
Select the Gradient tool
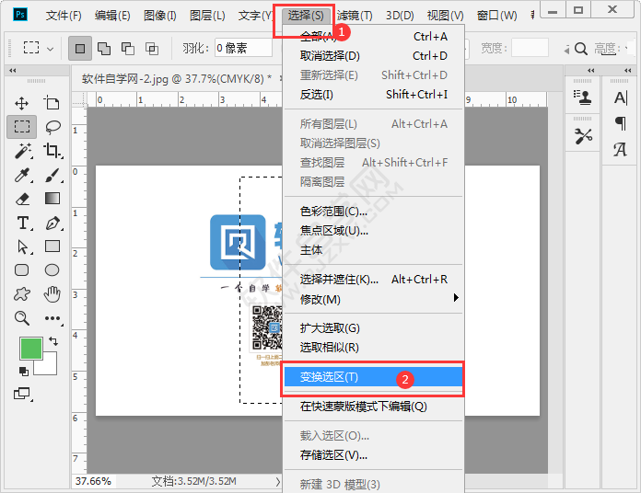pyautogui.click(x=52, y=199)
